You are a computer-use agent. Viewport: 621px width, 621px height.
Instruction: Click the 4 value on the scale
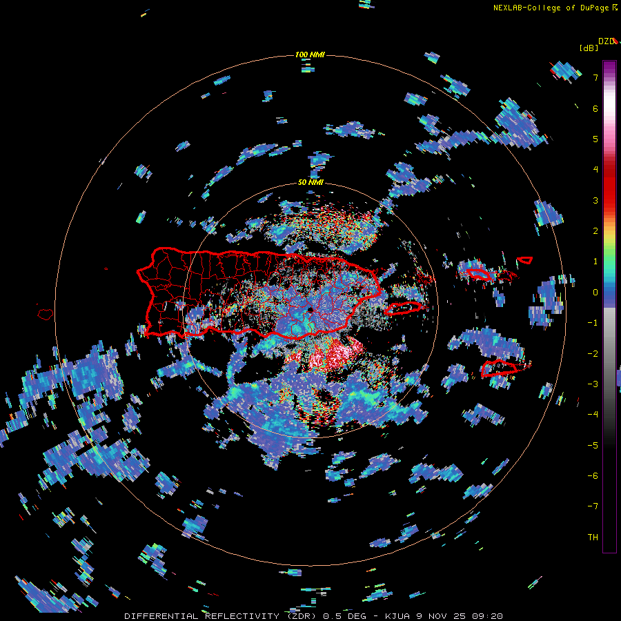point(595,170)
